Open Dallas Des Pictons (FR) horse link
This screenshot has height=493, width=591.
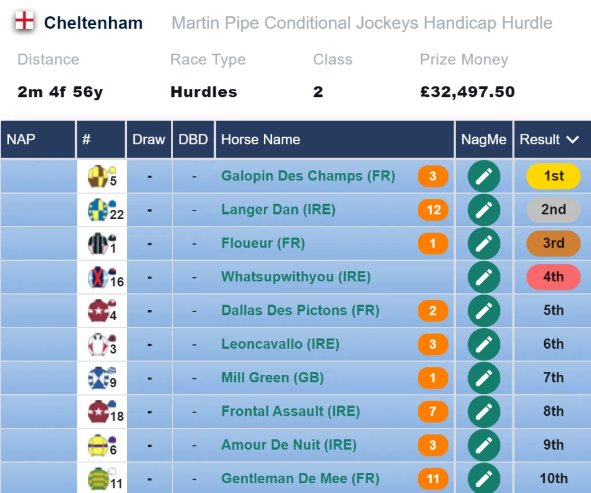[x=300, y=310]
